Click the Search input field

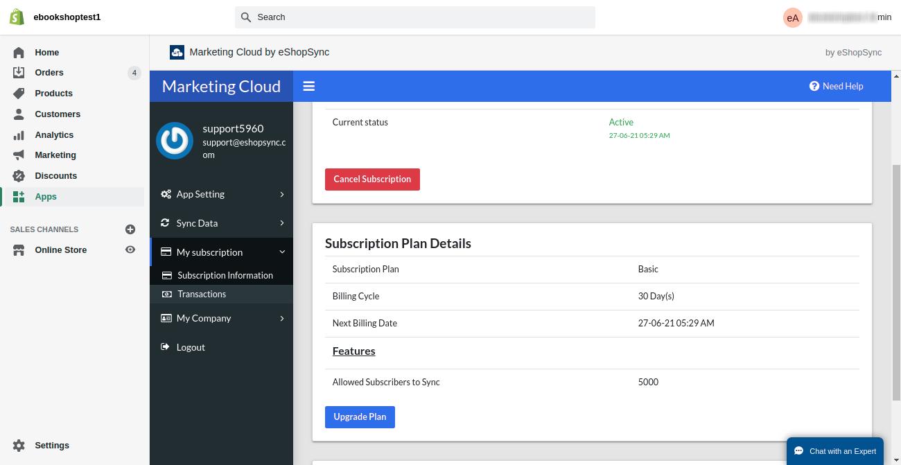pyautogui.click(x=415, y=17)
